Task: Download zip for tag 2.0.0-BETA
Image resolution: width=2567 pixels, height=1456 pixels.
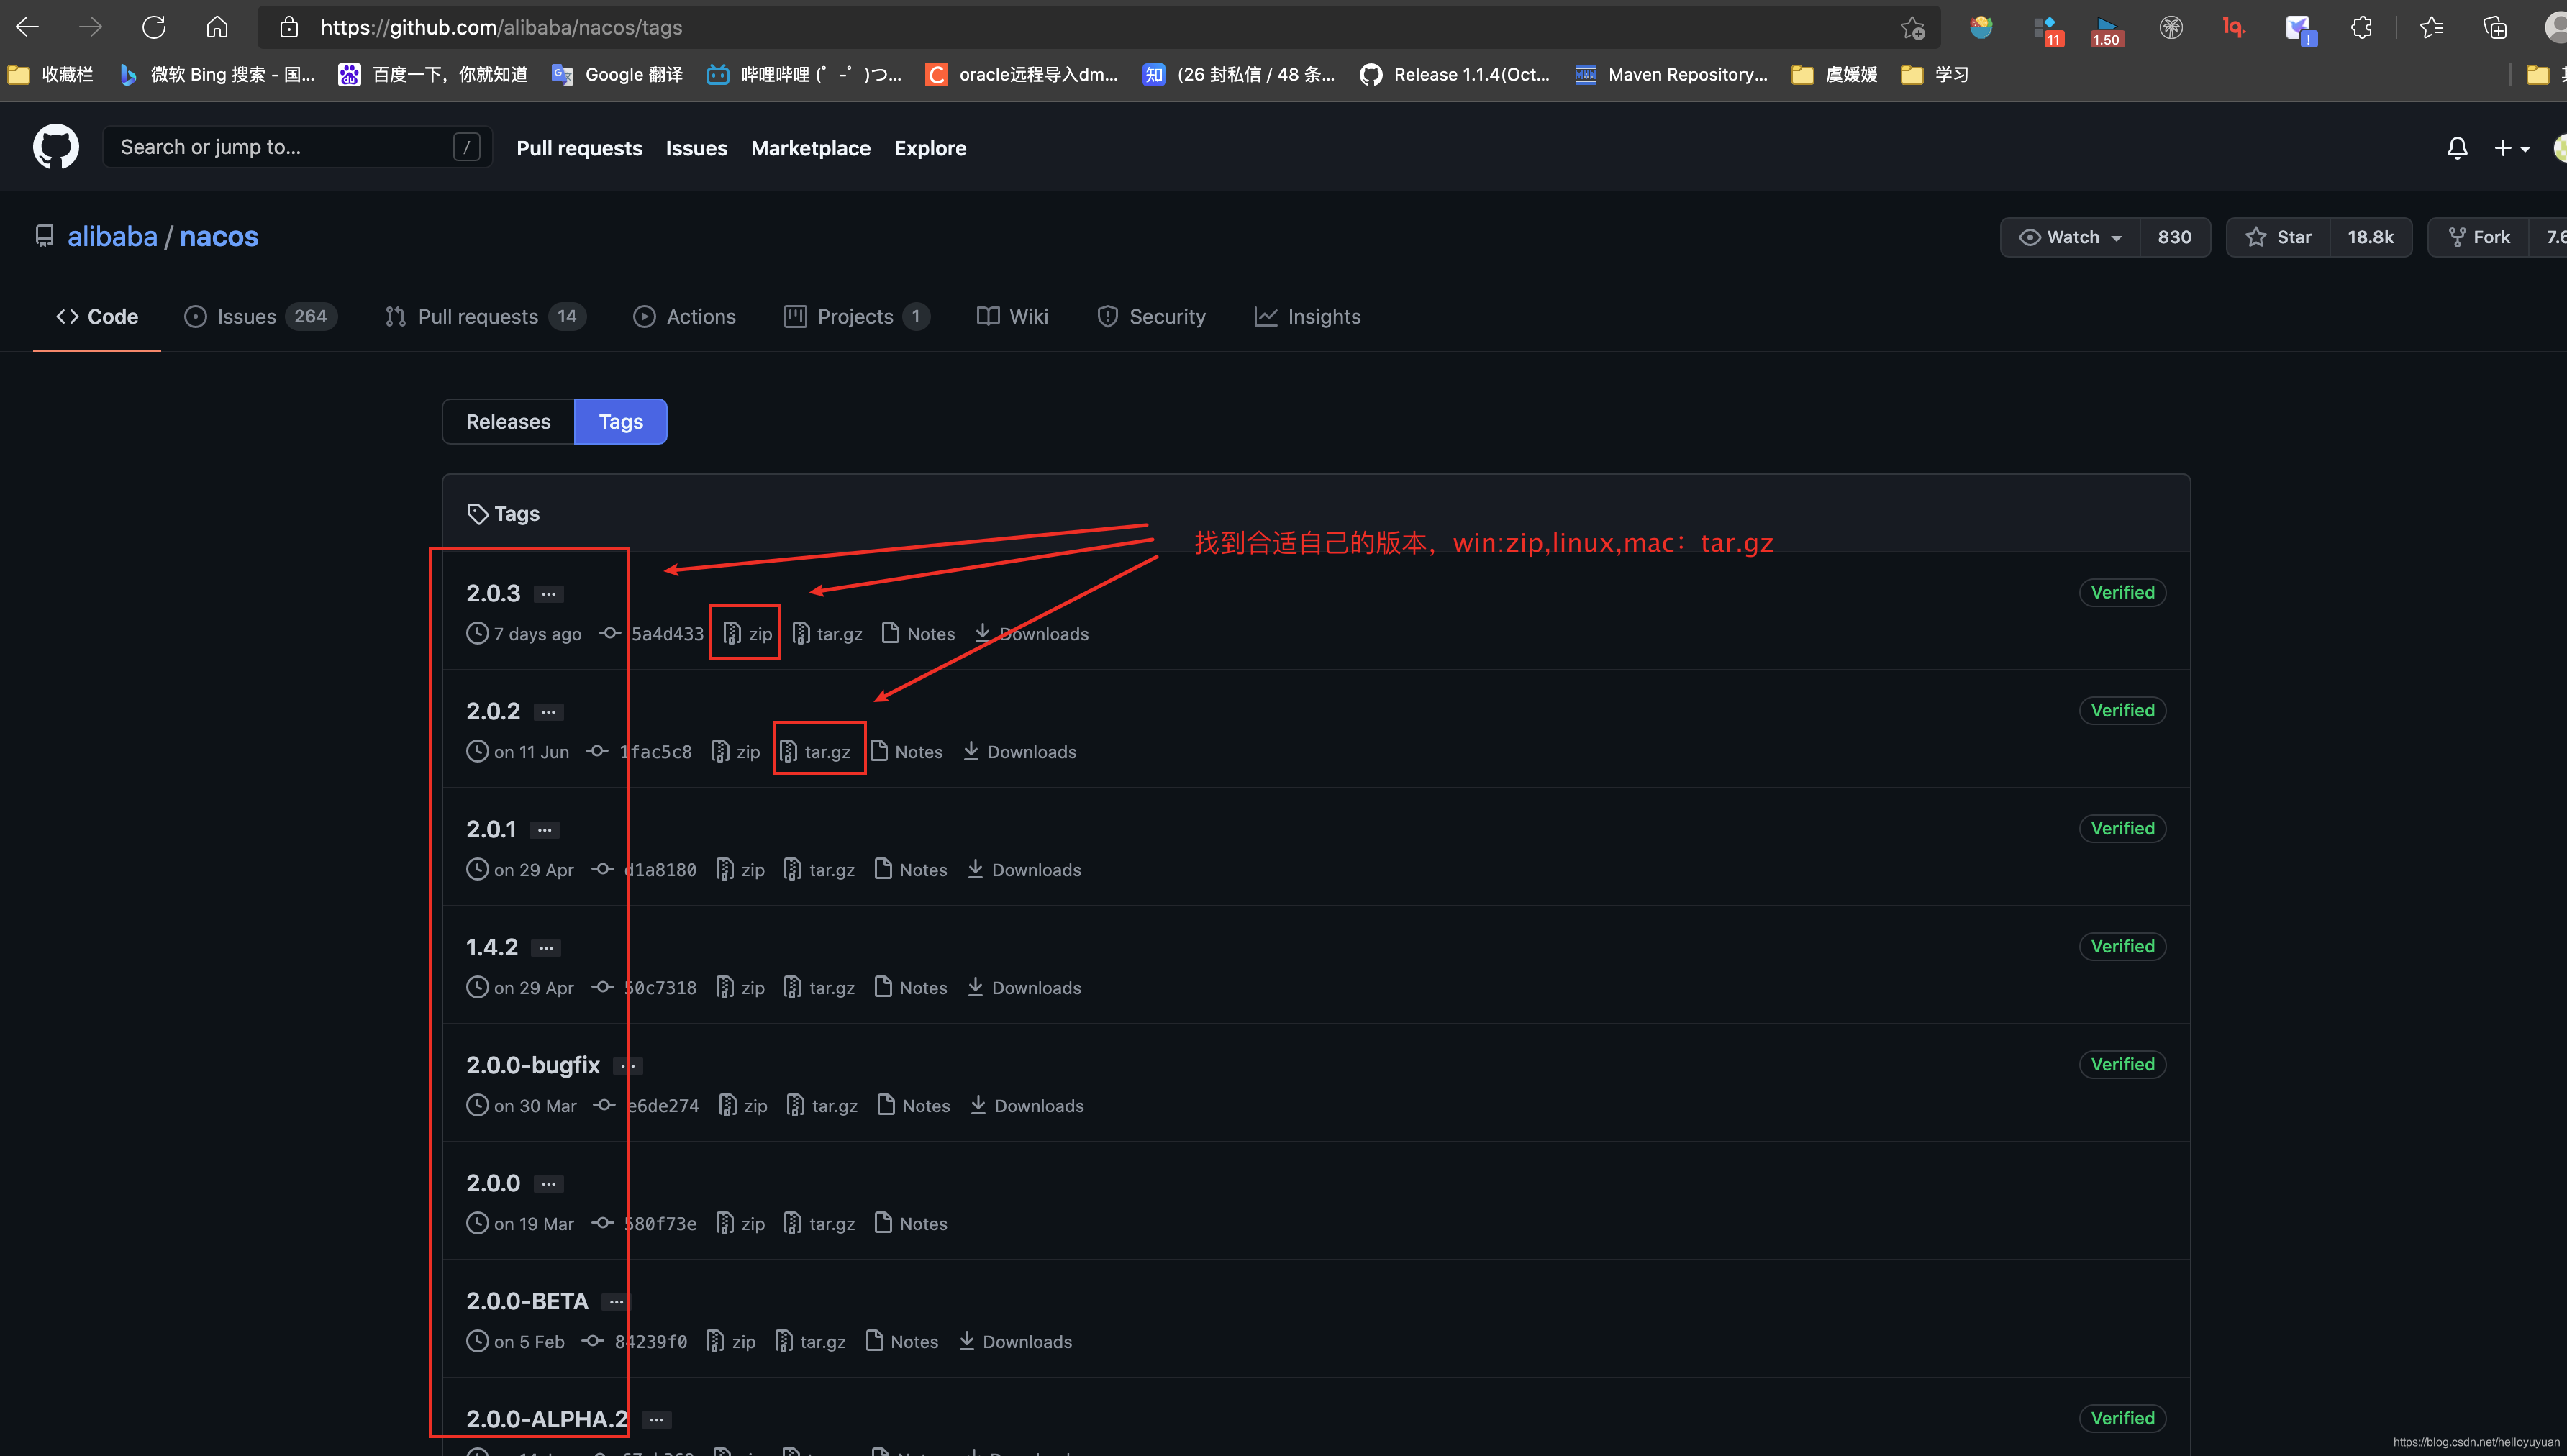Action: click(x=731, y=1341)
